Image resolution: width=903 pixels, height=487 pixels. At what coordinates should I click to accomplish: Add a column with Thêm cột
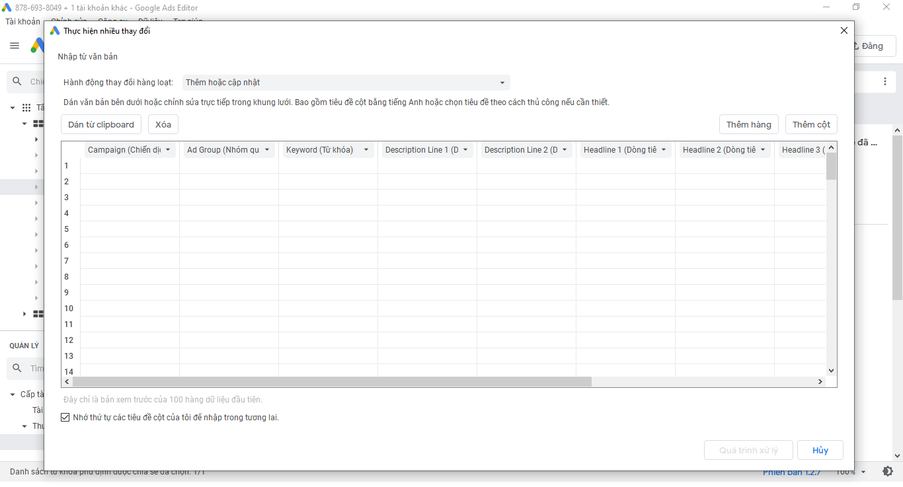coord(811,124)
